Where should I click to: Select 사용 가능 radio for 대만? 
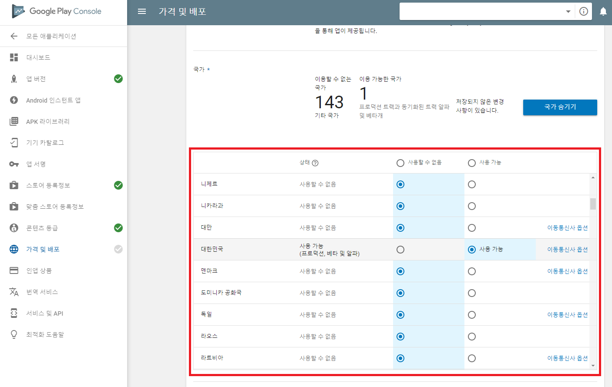[472, 228]
